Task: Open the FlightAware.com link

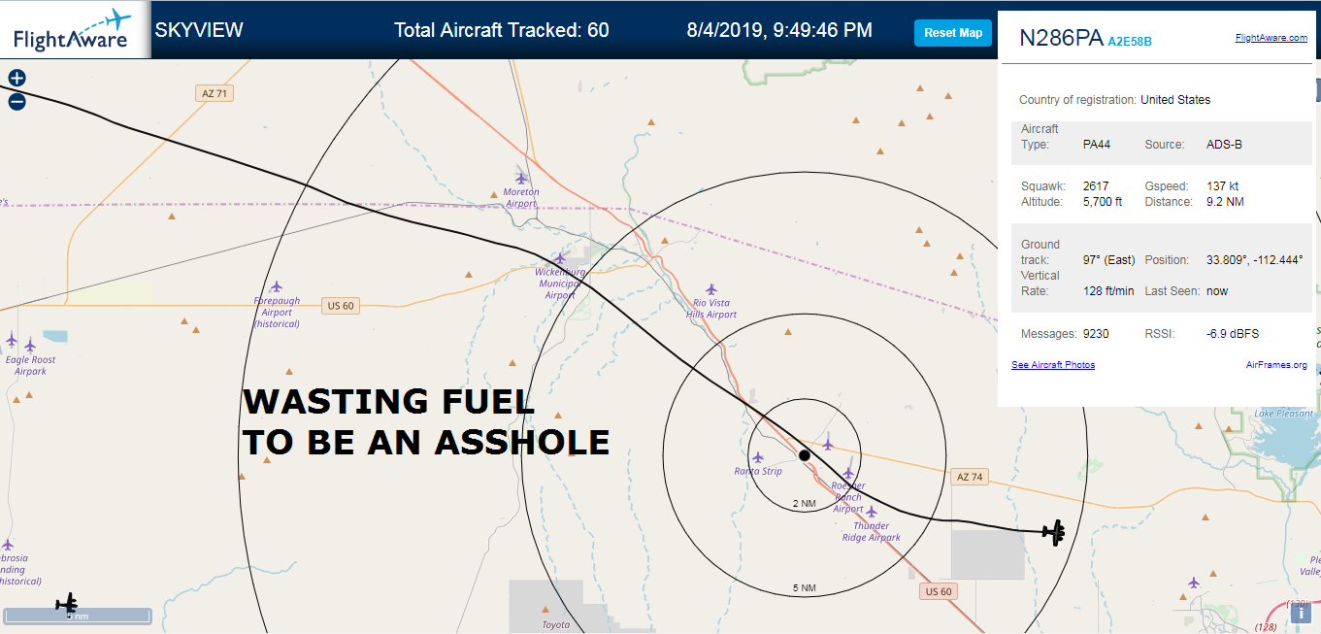Action: tap(1271, 38)
